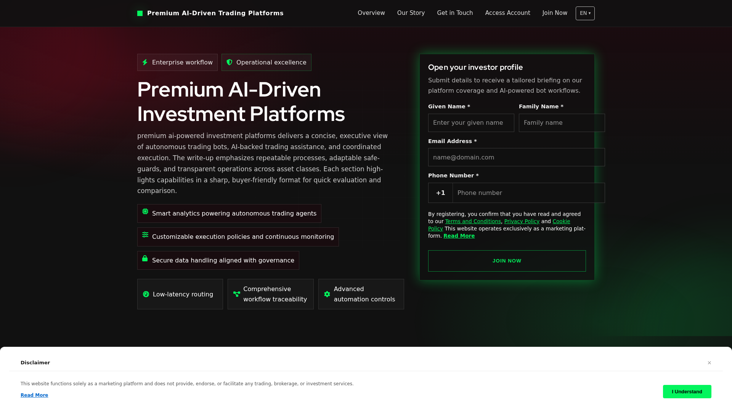Focus the Email Address input field
Viewport: 732px width, 412px height.
pos(517,157)
